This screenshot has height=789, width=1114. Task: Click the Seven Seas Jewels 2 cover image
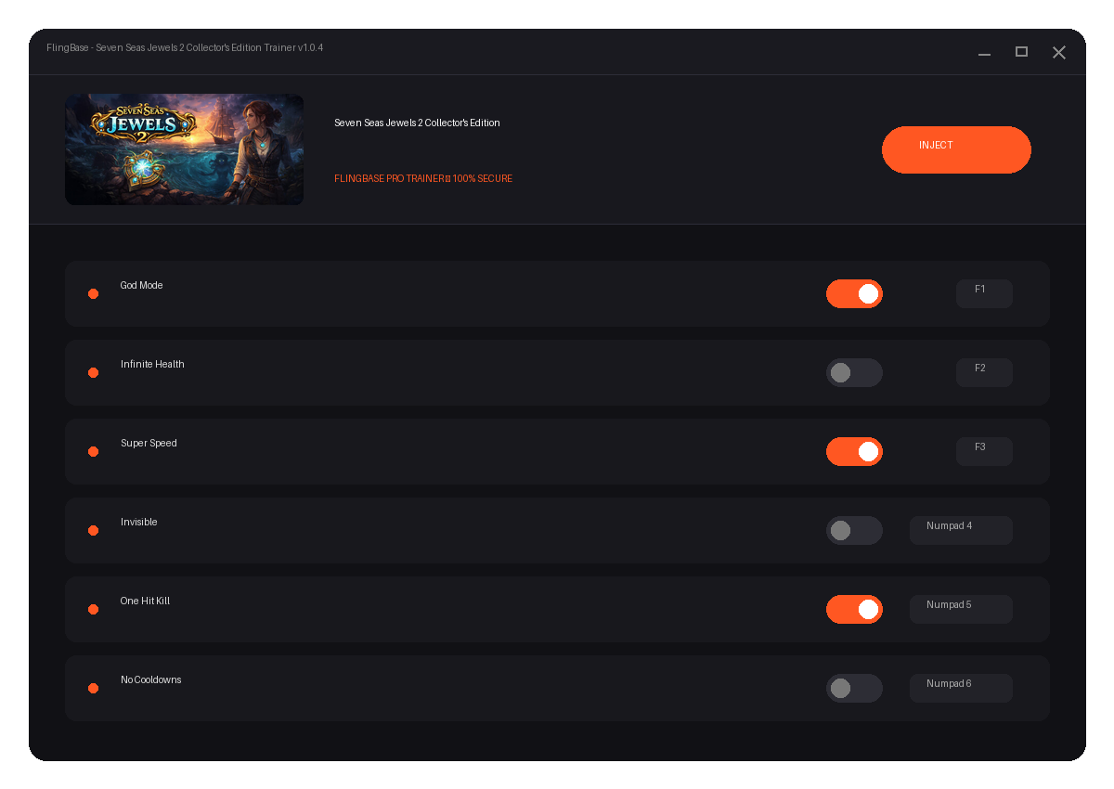pos(184,149)
